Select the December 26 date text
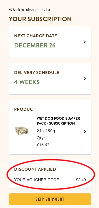99x208 pixels. tap(35, 45)
